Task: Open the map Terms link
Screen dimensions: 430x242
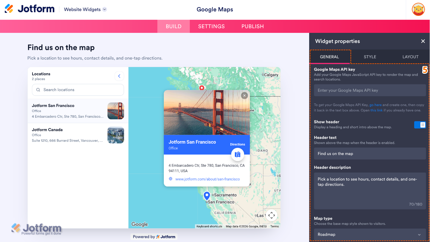Action: point(275,226)
